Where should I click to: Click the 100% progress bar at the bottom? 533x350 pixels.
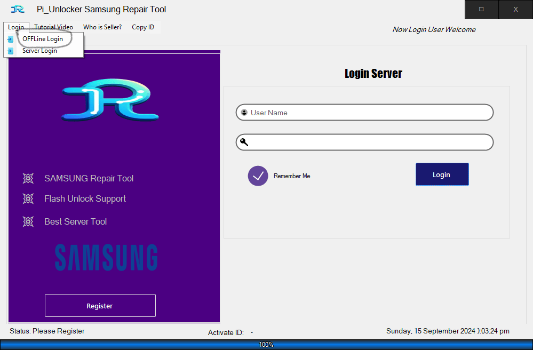pyautogui.click(x=266, y=345)
